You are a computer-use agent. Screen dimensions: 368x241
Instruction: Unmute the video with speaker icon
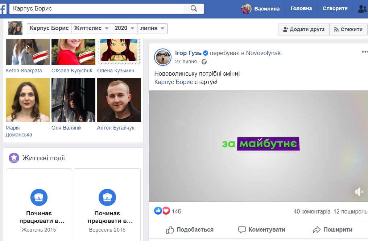click(359, 192)
